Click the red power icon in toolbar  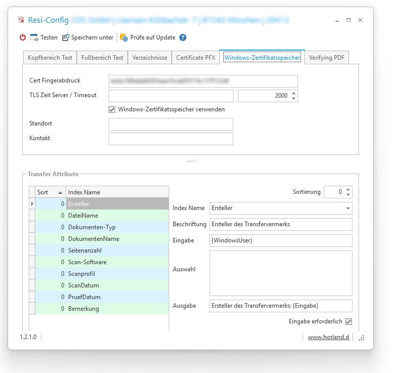click(22, 37)
